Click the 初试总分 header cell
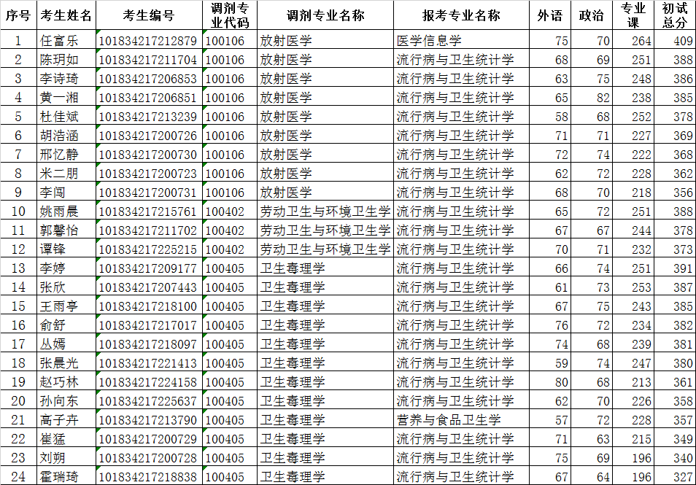The width and height of the screenshot is (696, 485). pos(675,15)
